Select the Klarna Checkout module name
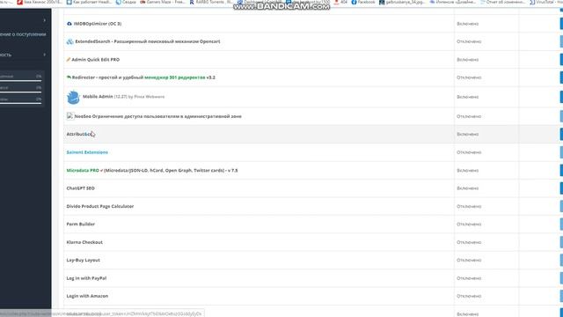This screenshot has width=563, height=317. click(84, 242)
